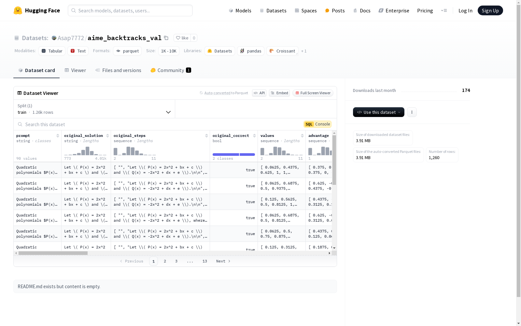Open the Files and versions tab
The height and width of the screenshot is (326, 521).
click(118, 70)
